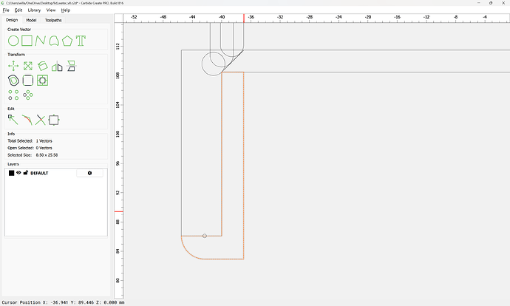Switch to the Model tab
The height and width of the screenshot is (306, 510).
tap(31, 20)
